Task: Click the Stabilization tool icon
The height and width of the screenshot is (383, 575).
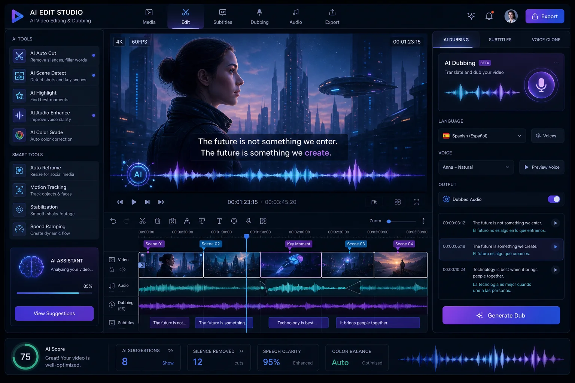Action: 19,210
